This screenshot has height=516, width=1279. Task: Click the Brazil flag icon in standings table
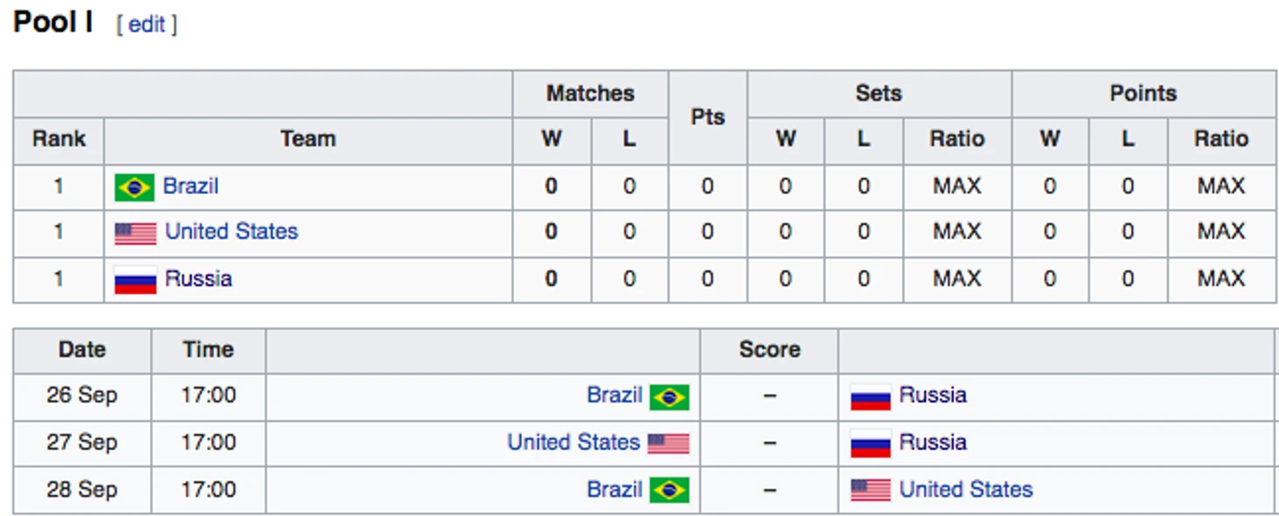point(135,187)
